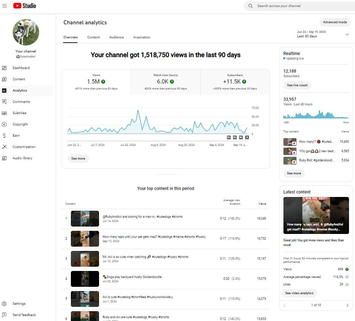Click '0:17 (113.6%)' average view duration

pyautogui.click(x=230, y=239)
